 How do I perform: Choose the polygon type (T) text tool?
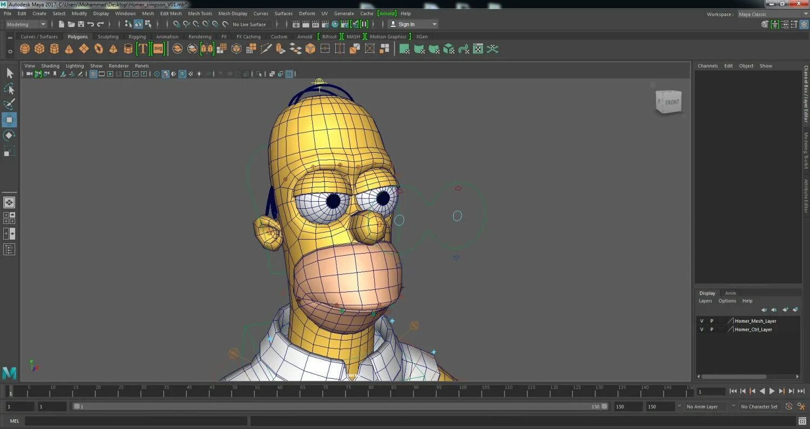point(143,49)
